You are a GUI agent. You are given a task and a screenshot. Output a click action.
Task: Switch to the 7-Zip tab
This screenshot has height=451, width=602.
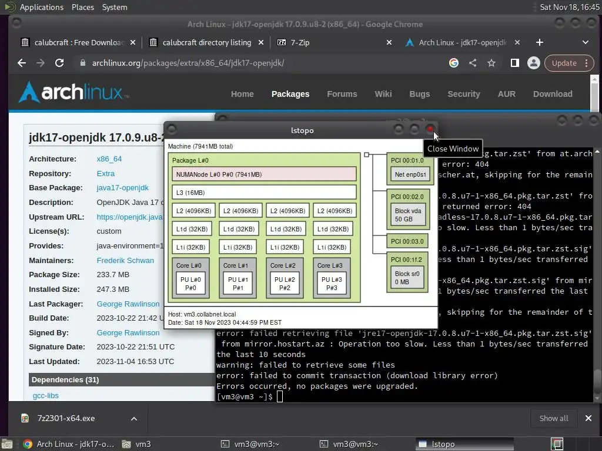tap(330, 42)
